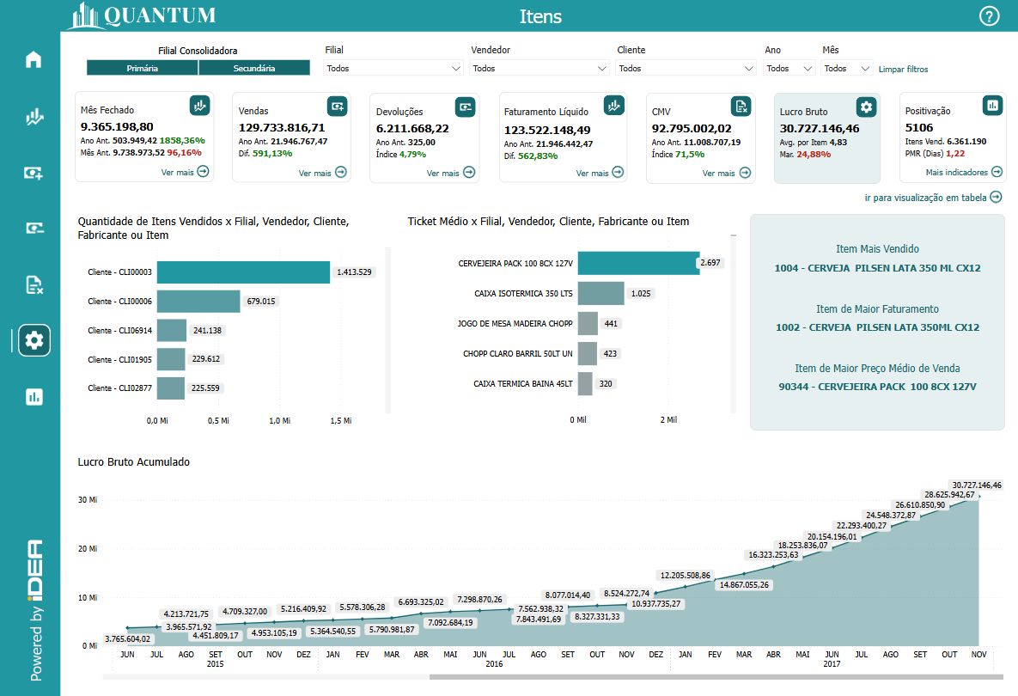Expand the Cliente dropdown filter
The image size is (1018, 696).
(x=686, y=68)
